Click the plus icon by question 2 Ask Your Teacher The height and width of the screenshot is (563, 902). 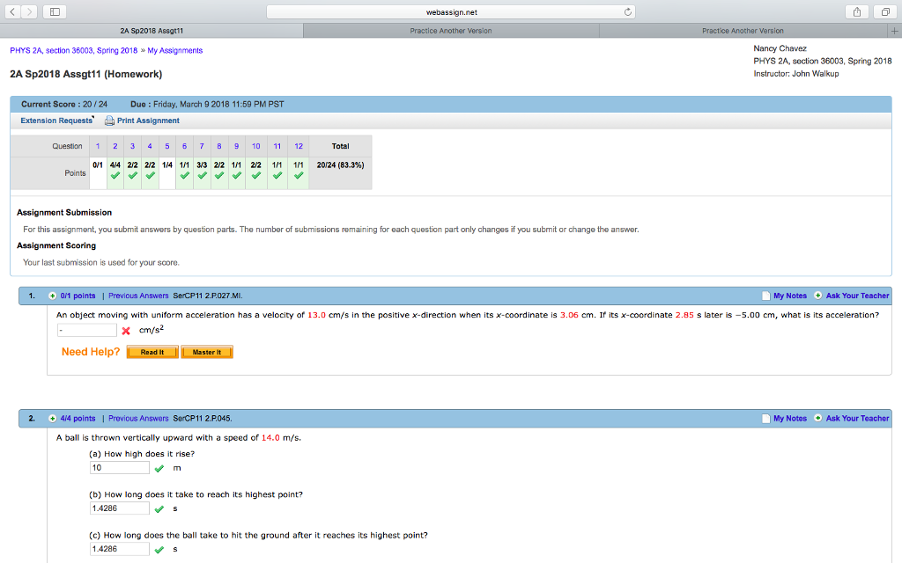click(818, 418)
